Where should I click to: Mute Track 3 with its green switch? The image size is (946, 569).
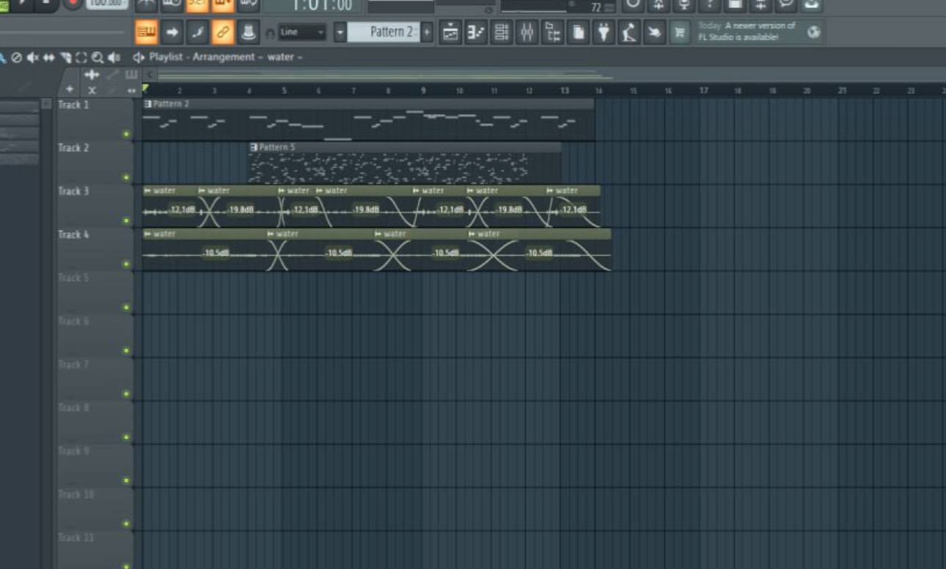[x=126, y=220]
